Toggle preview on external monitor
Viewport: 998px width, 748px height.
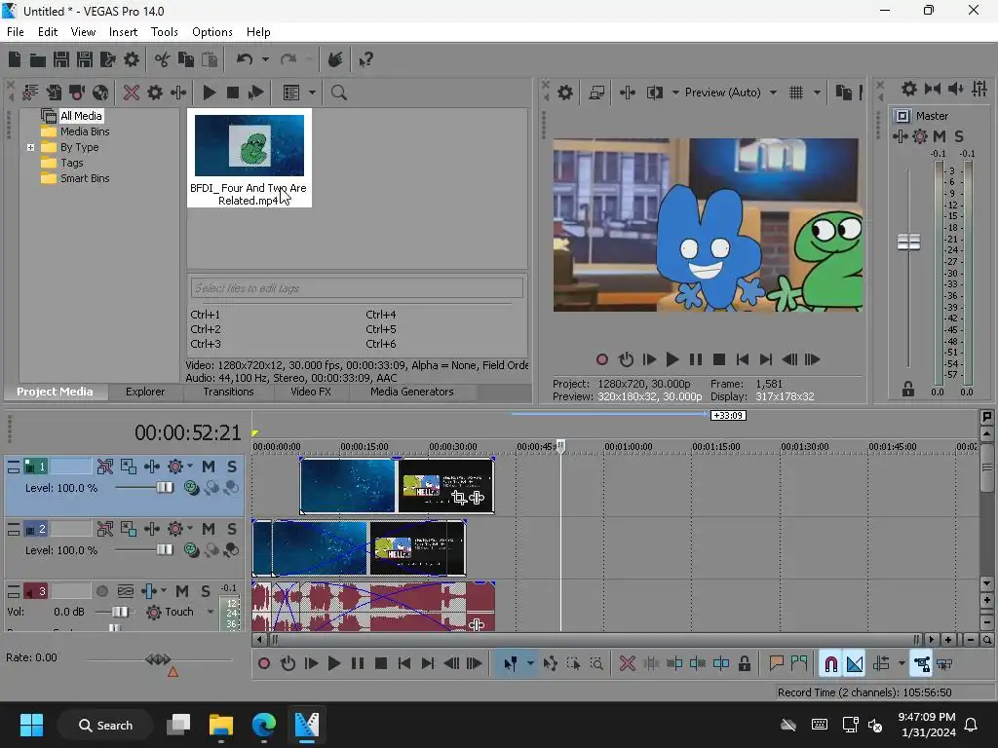(596, 93)
